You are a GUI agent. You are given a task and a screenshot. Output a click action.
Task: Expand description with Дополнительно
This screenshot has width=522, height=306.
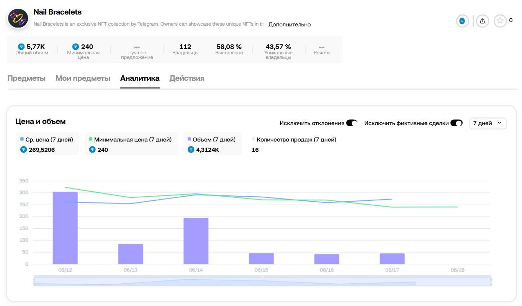click(x=290, y=24)
